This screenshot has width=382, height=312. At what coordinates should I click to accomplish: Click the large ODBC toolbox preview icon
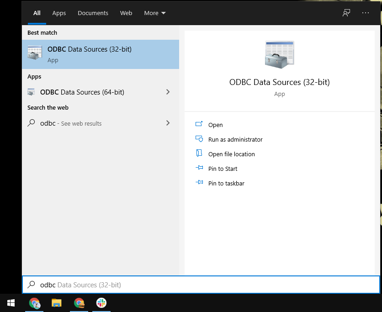pyautogui.click(x=280, y=55)
